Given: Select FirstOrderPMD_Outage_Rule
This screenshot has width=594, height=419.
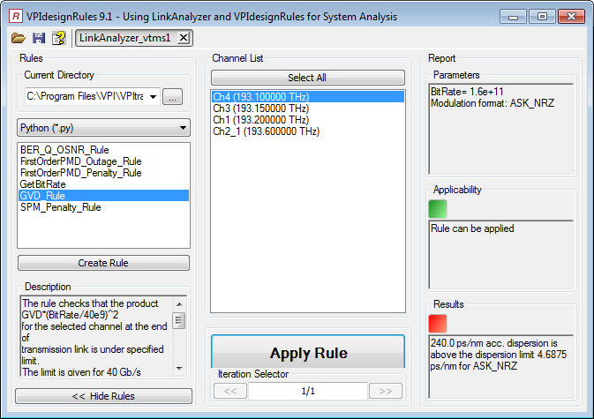Looking at the screenshot, I should [x=103, y=161].
